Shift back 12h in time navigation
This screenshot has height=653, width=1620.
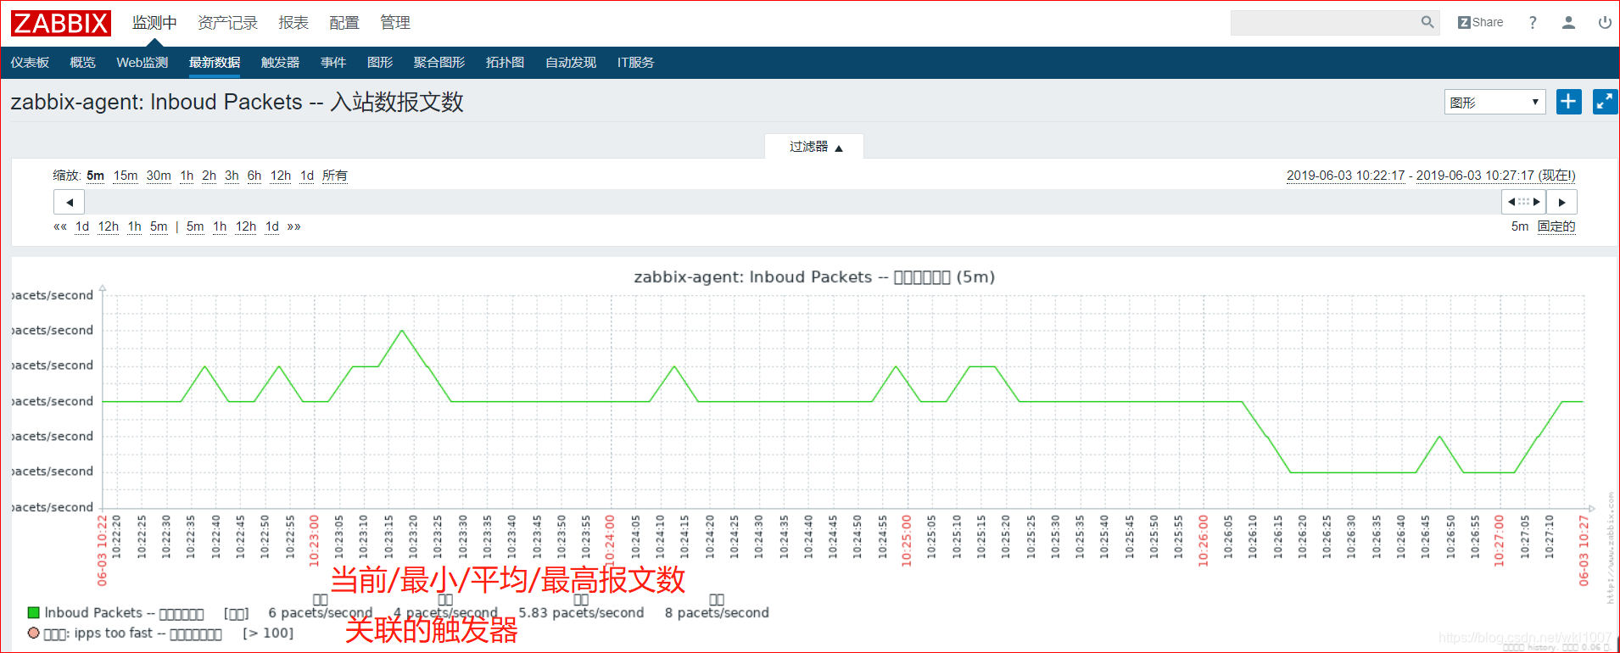pos(109,226)
